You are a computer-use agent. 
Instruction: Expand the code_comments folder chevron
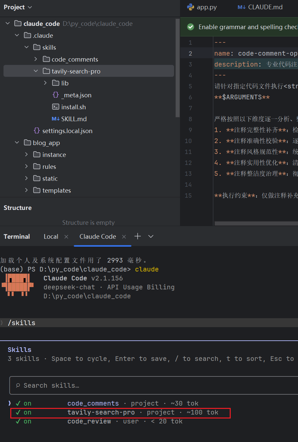coord(36,59)
